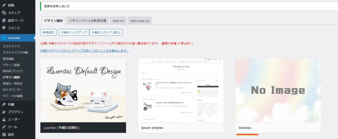Switch to the style-amp.css tab

140,21
